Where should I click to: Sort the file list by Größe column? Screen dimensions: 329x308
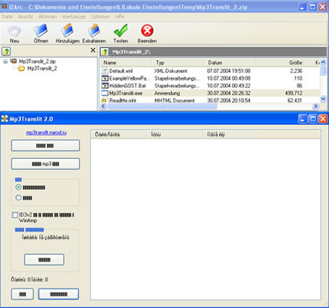(280, 63)
